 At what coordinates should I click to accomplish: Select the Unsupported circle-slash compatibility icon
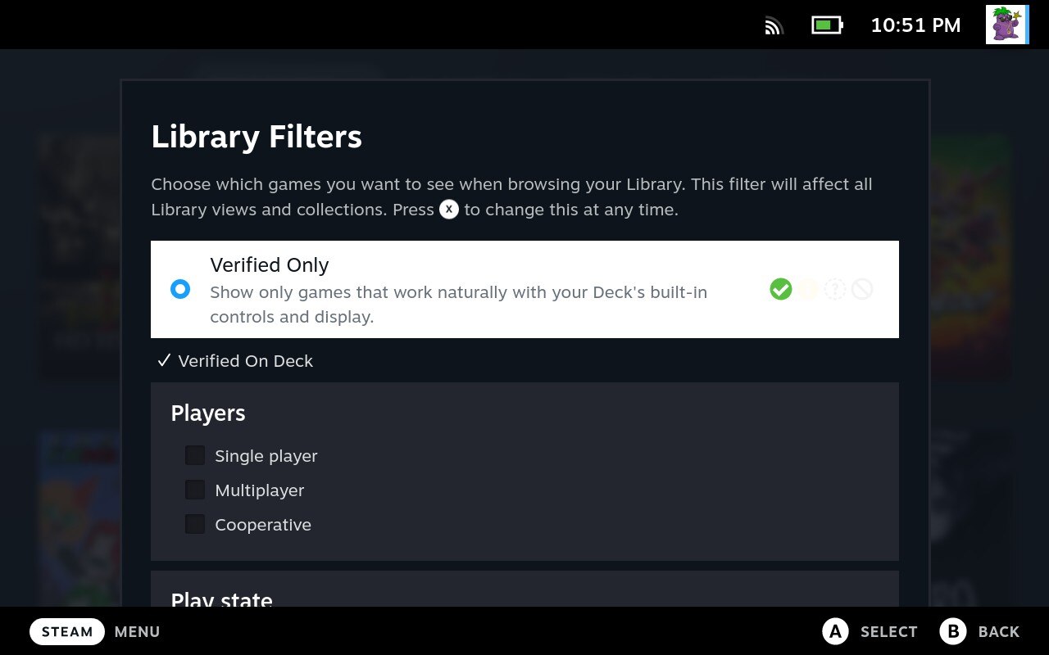tap(862, 289)
